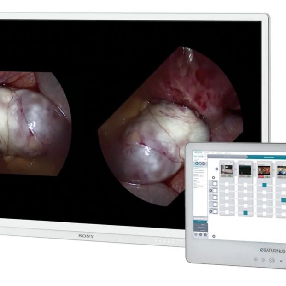Viewport: 286px width, 286px height.
Task: Click the ring icon beside second destination square
Action: [210, 191]
